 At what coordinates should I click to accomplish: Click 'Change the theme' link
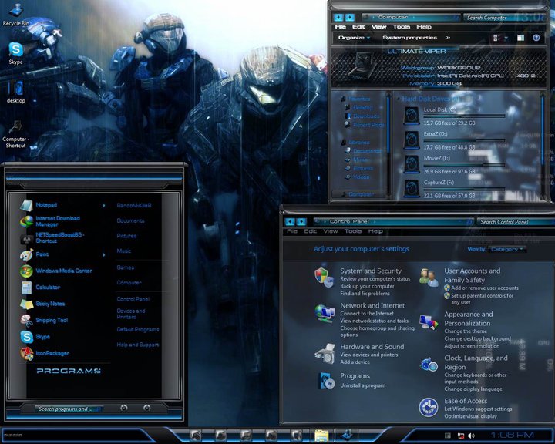pos(466,331)
